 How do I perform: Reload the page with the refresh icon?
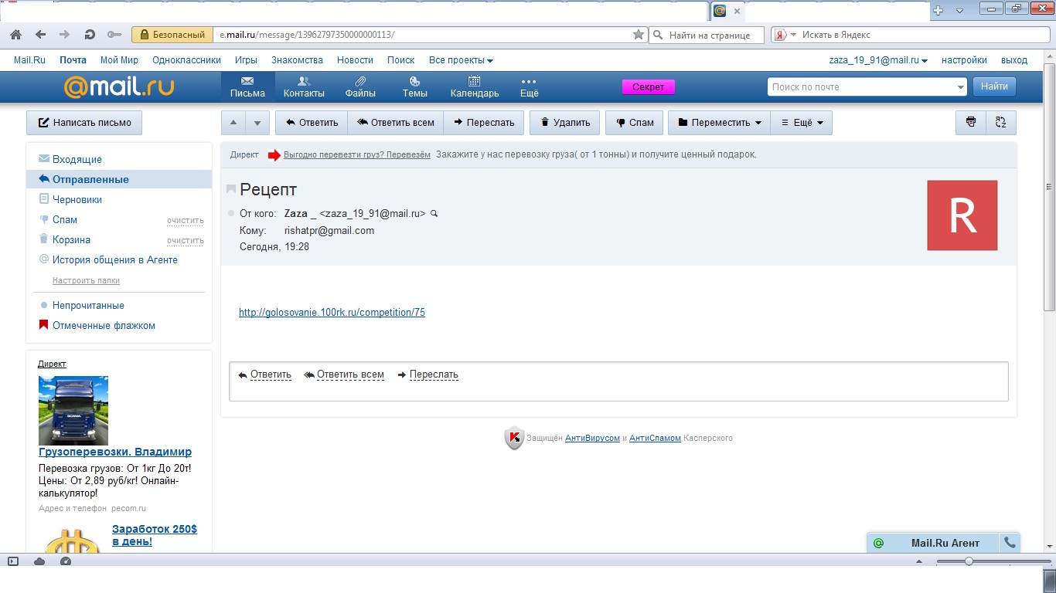(90, 35)
